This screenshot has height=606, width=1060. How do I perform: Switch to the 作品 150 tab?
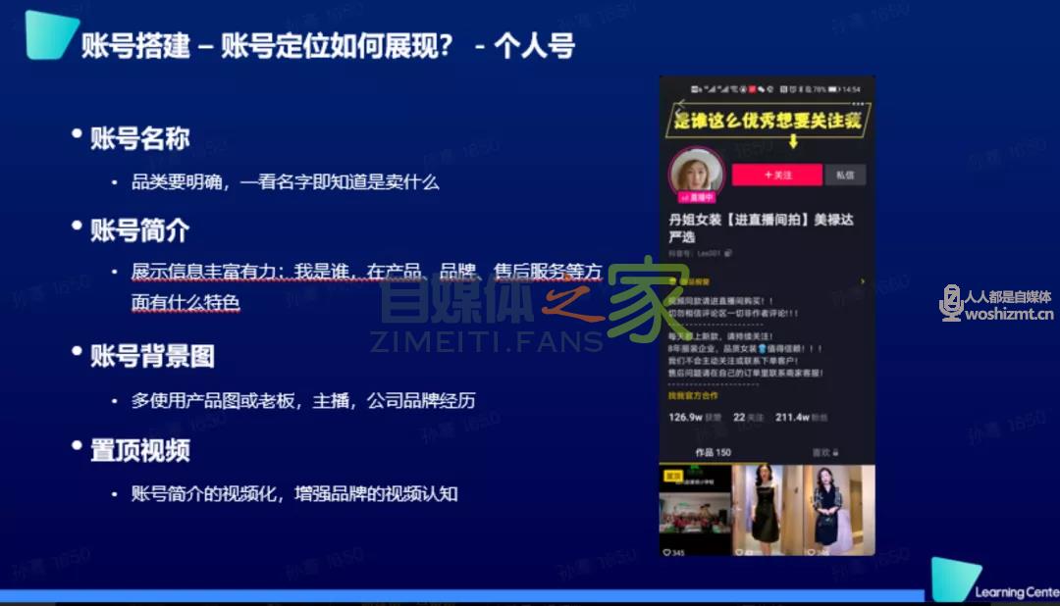pos(713,452)
